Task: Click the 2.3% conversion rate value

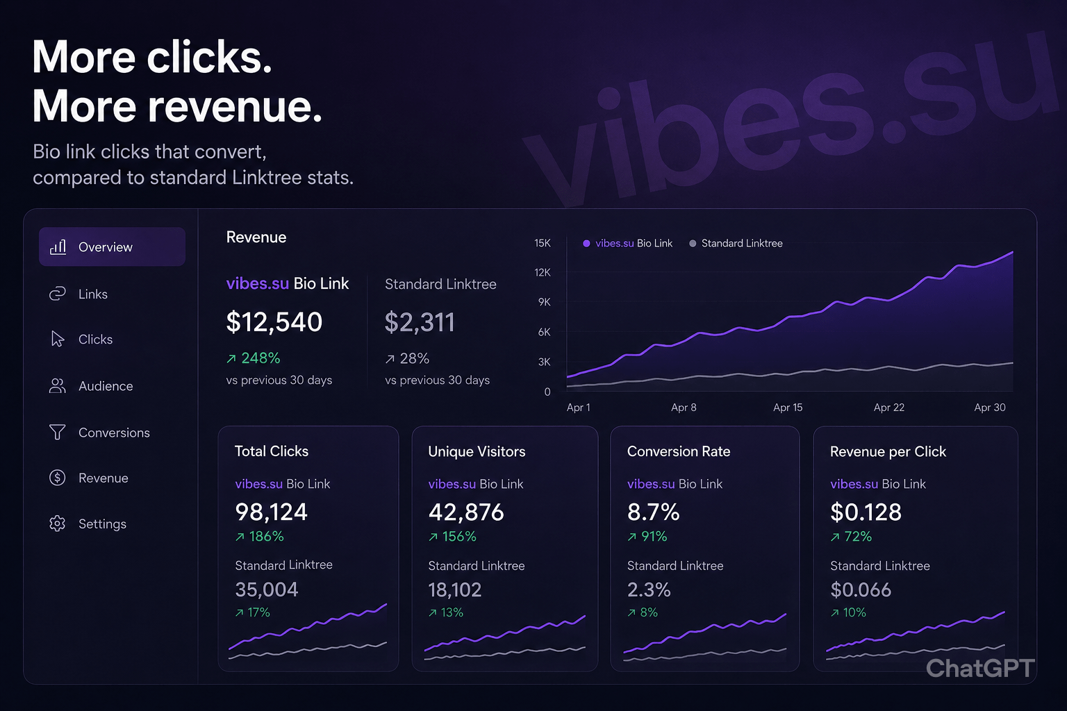Action: click(649, 589)
